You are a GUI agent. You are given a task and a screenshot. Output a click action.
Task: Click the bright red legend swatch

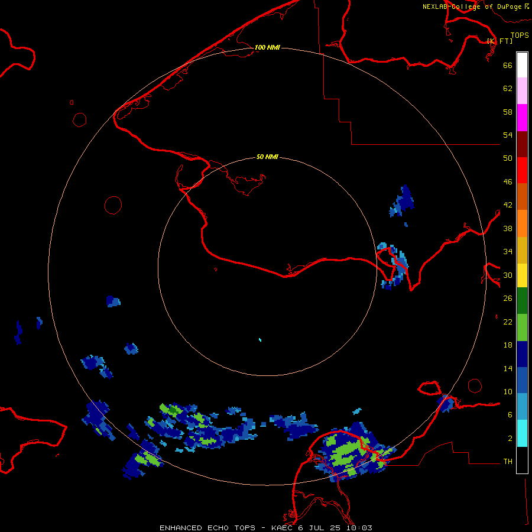522,170
